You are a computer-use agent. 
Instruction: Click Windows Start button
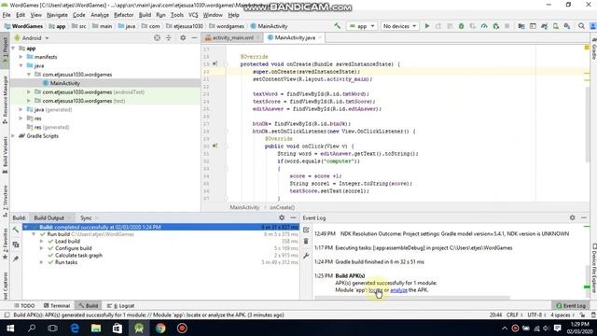(10, 328)
